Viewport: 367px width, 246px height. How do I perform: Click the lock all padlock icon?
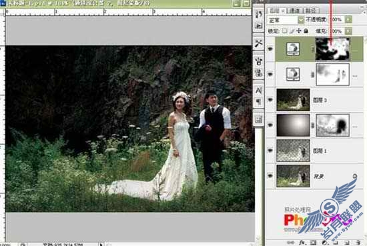coord(306,31)
